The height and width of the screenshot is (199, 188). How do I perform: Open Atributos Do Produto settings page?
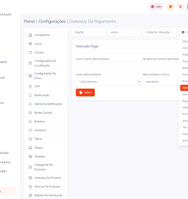pos(46,178)
